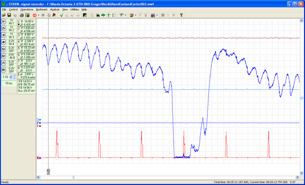Click the red crossed-out toolbar icon
Image resolution: width=305 pixels, height=185 pixels.
(54, 15)
